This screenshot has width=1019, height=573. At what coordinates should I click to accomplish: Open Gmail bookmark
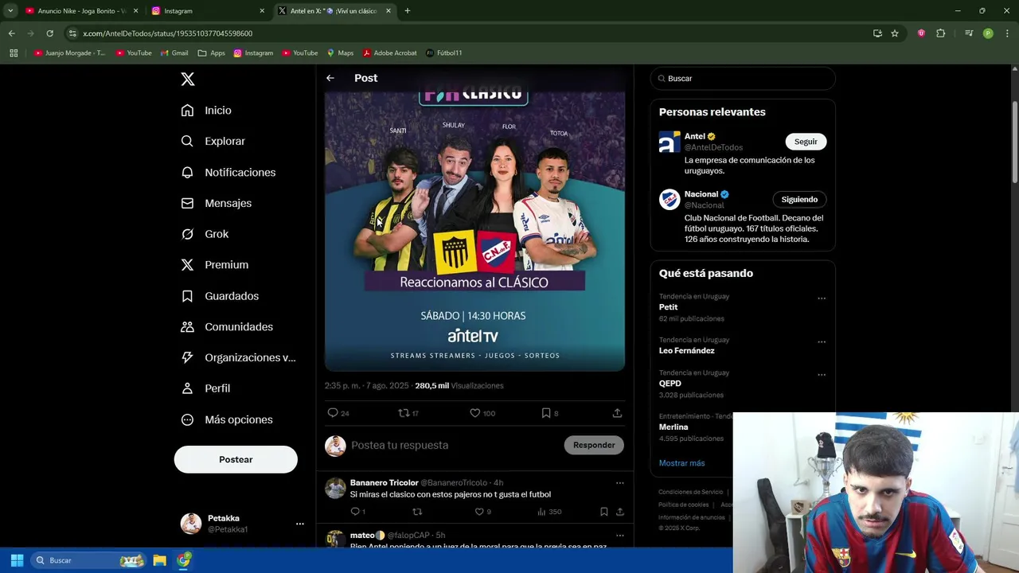point(174,53)
